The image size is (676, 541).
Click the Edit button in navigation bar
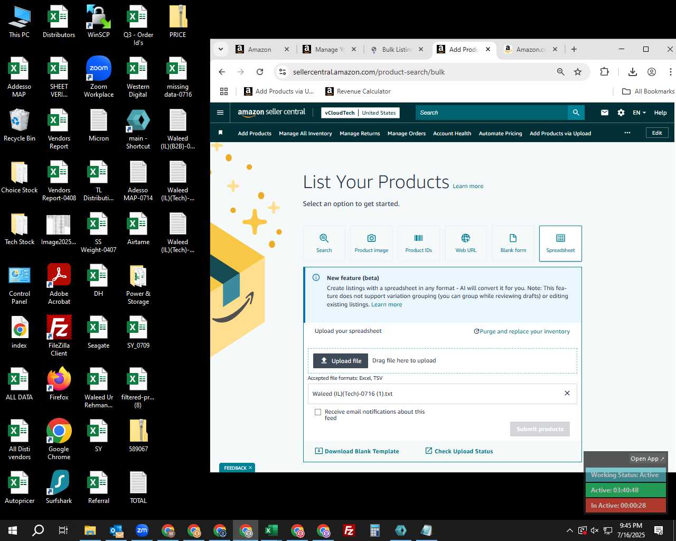[657, 133]
